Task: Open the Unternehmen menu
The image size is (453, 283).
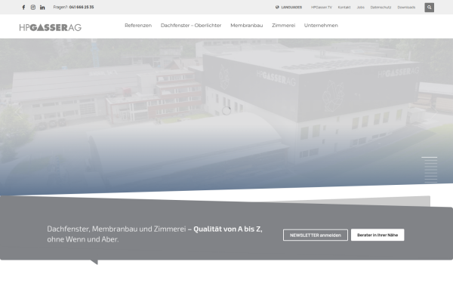Action: 321,26
